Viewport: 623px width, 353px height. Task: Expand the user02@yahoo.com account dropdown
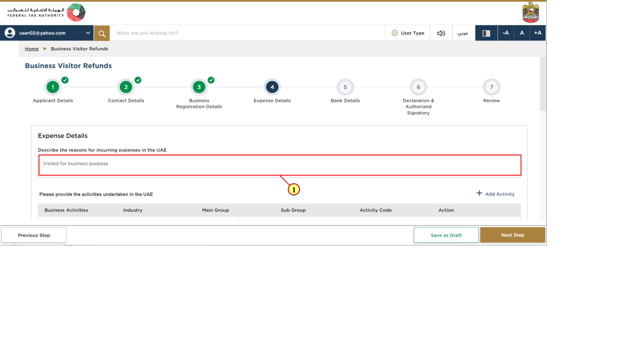pos(88,33)
